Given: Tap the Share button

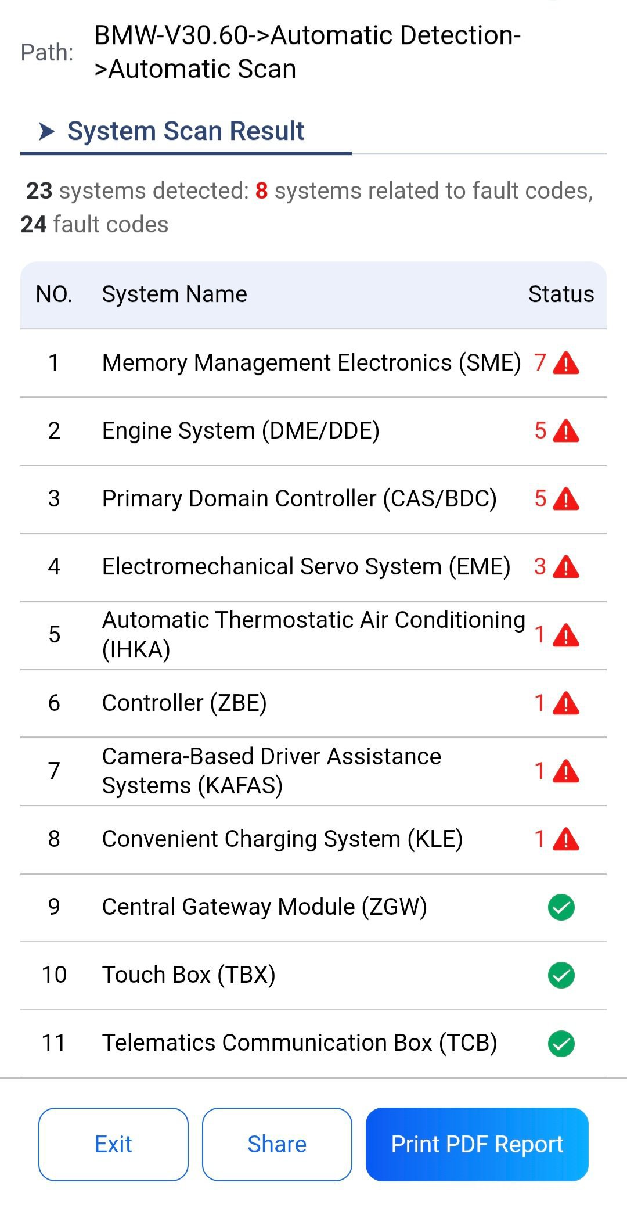Looking at the screenshot, I should coord(277,1144).
